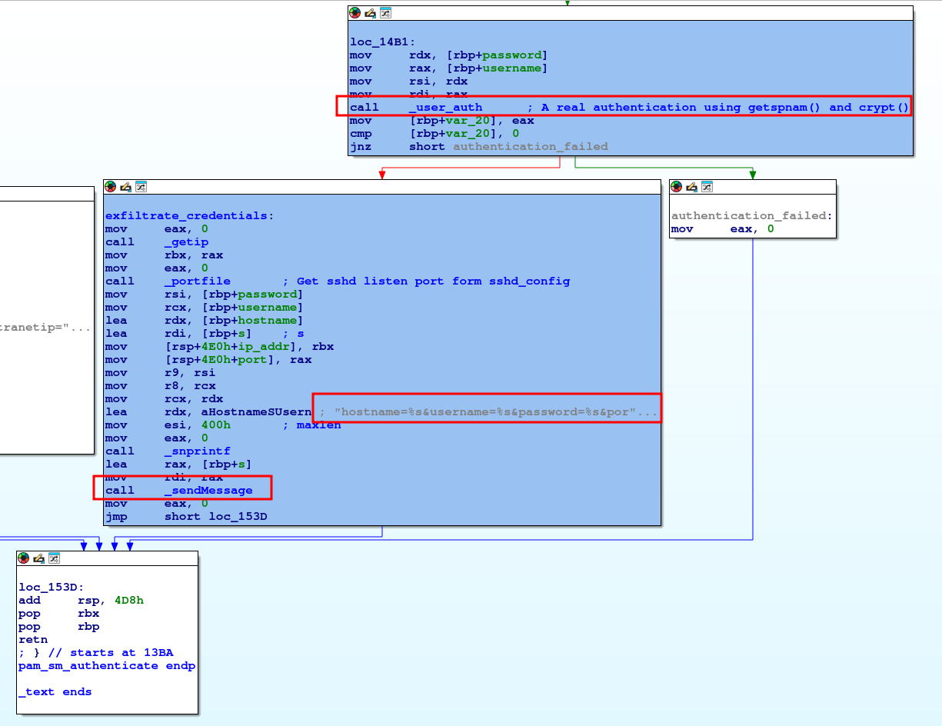
Task: Click group nodes icon on exfiltrate_credentials block
Action: coord(141,187)
